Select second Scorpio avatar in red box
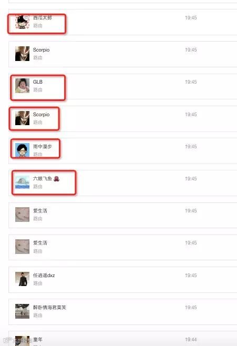237x346 pixels. tap(22, 118)
